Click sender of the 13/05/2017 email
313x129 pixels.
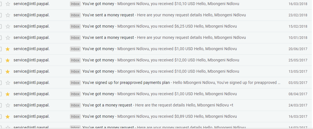pos(32,71)
